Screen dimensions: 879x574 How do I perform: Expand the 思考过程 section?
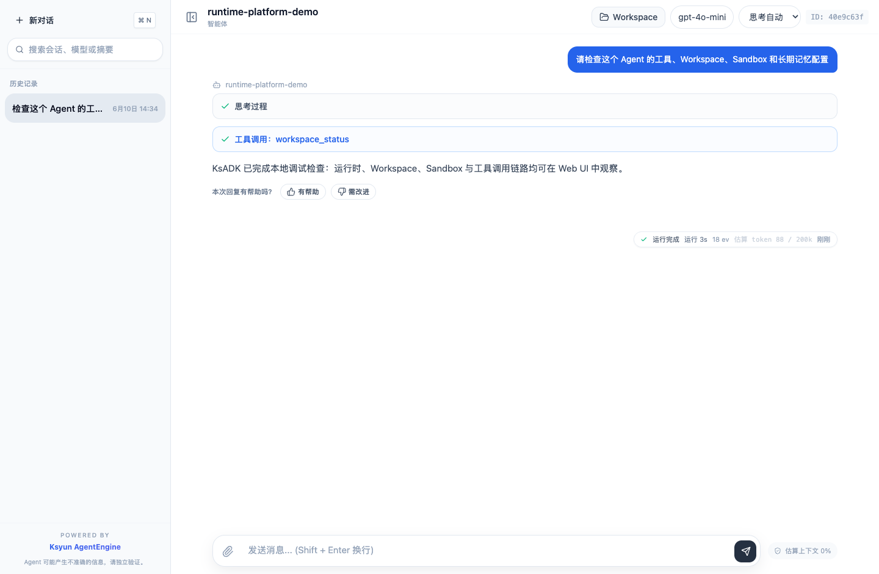pyautogui.click(x=524, y=106)
